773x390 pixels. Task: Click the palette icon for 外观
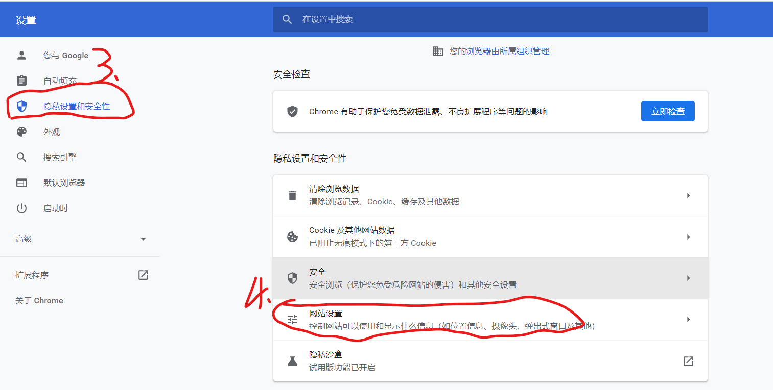click(21, 132)
